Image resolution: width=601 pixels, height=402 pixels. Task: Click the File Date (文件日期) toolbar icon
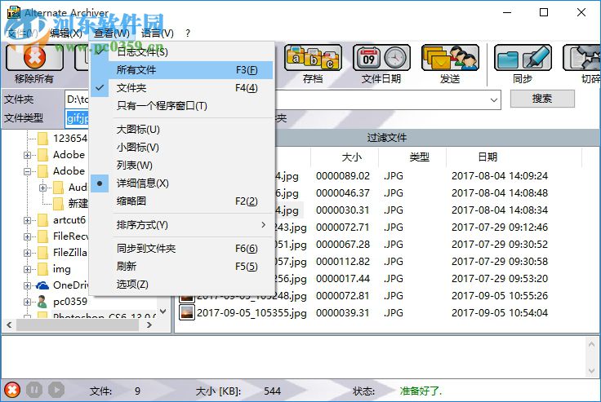pos(381,57)
